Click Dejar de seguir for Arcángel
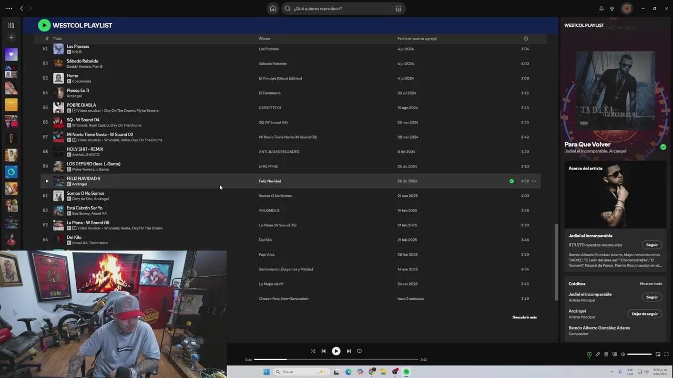This screenshot has width=673, height=378. (x=645, y=314)
